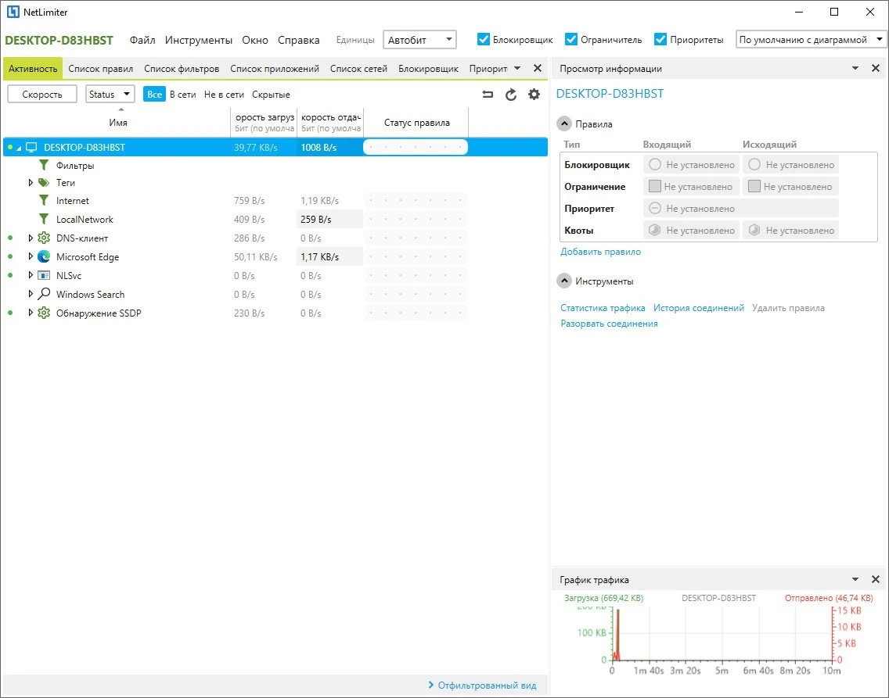Click the funnel icon beside Internet
Screen dimensions: 889x698
[x=44, y=200]
